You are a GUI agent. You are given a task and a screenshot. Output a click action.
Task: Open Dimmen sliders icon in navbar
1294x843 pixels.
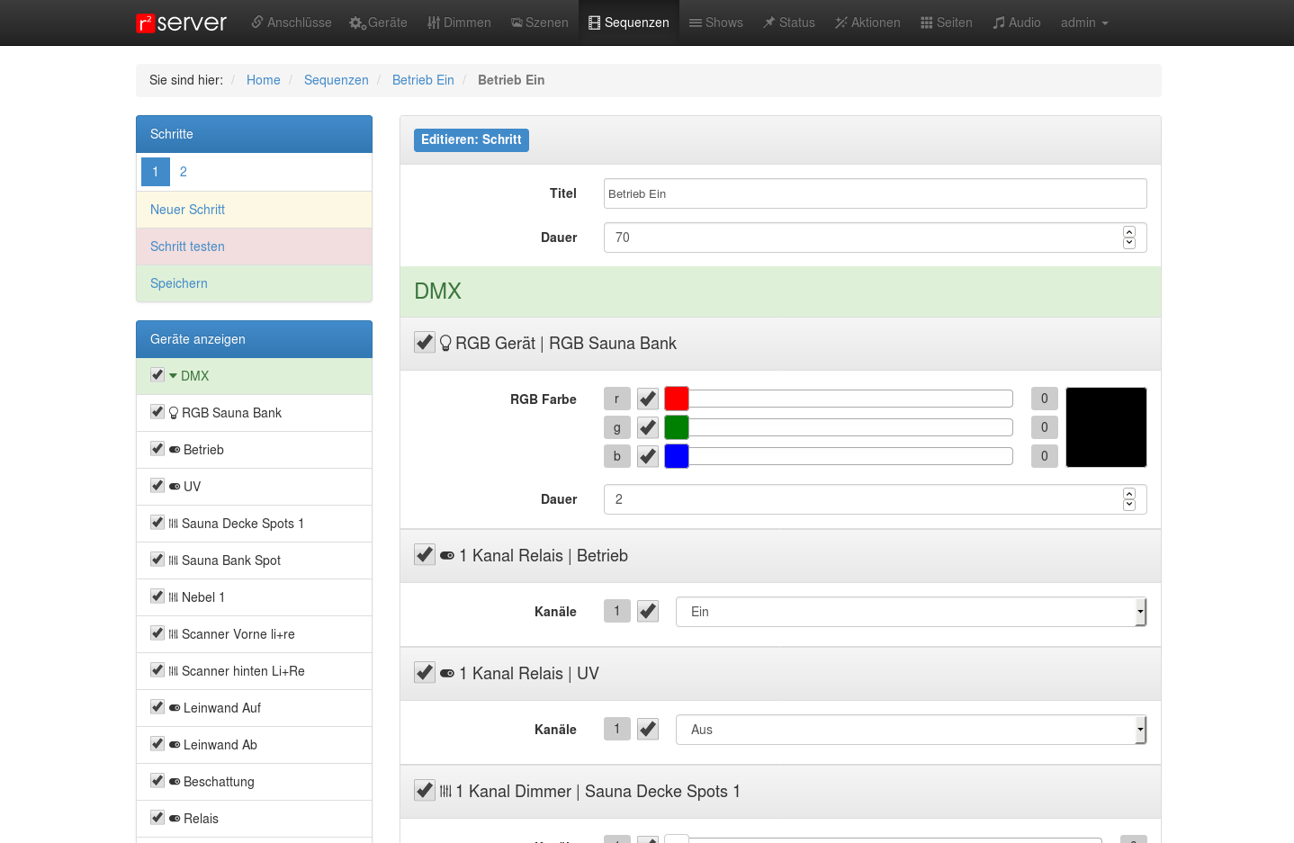click(434, 22)
